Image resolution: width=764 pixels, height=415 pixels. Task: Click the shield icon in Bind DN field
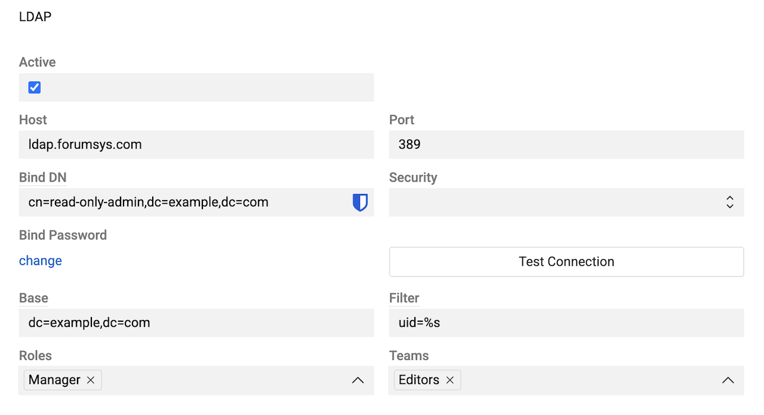click(x=361, y=202)
